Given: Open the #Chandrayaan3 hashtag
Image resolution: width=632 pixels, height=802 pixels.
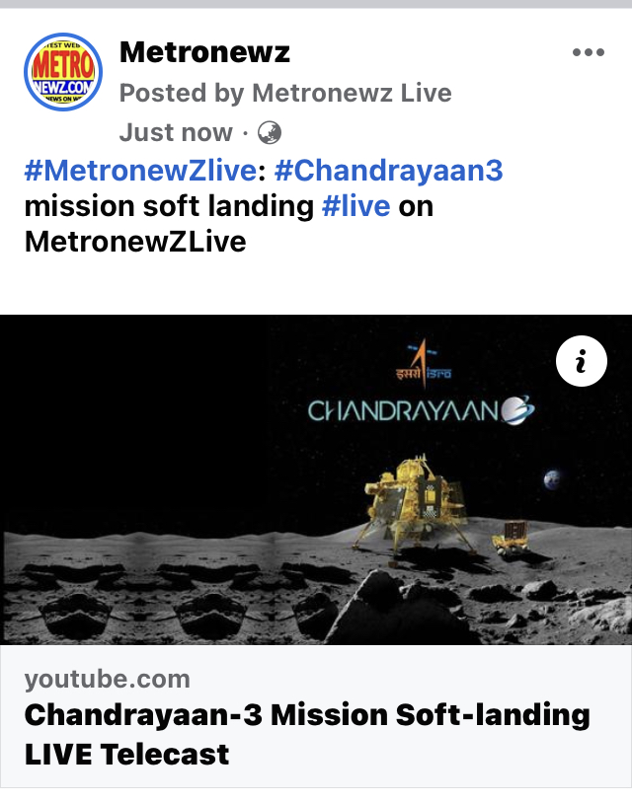Looking at the screenshot, I should click(x=389, y=171).
